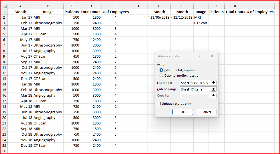
Task: Click Angiography cell in the Mar 18 row
Action: click(48, 96)
